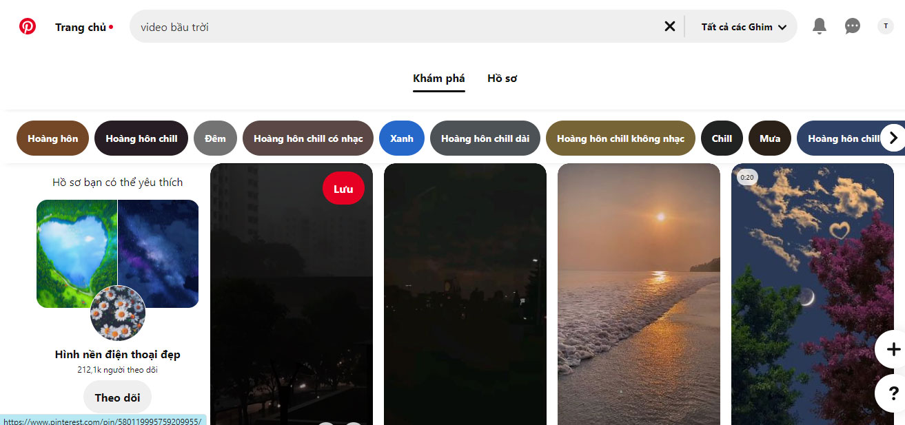Open the question mark help button
The image size is (905, 425).
(893, 394)
